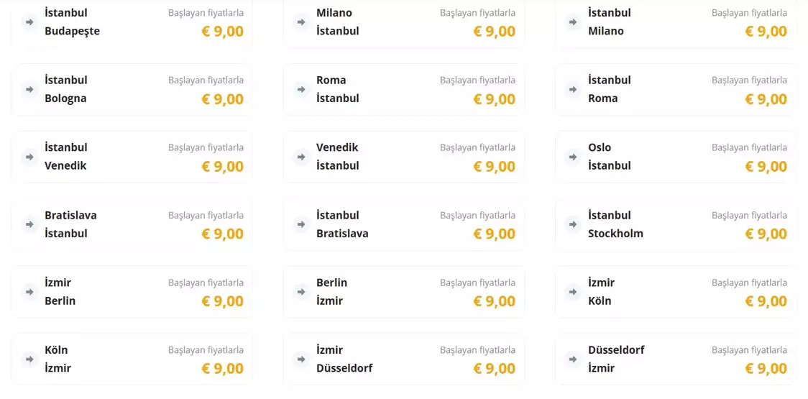
Task: Click the İstanbul to Stockholm price € 9,00
Action: coord(766,234)
